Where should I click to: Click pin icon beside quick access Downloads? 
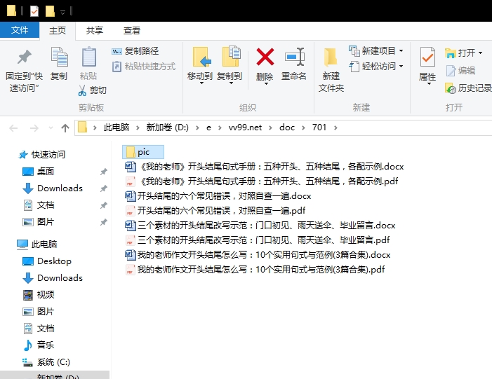104,188
